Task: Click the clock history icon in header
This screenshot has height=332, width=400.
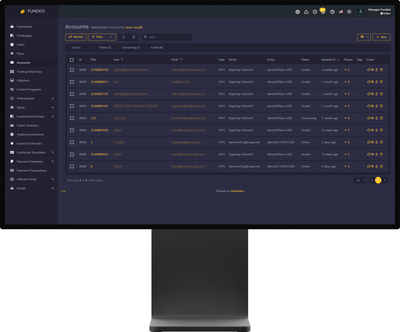Action: coord(315,12)
